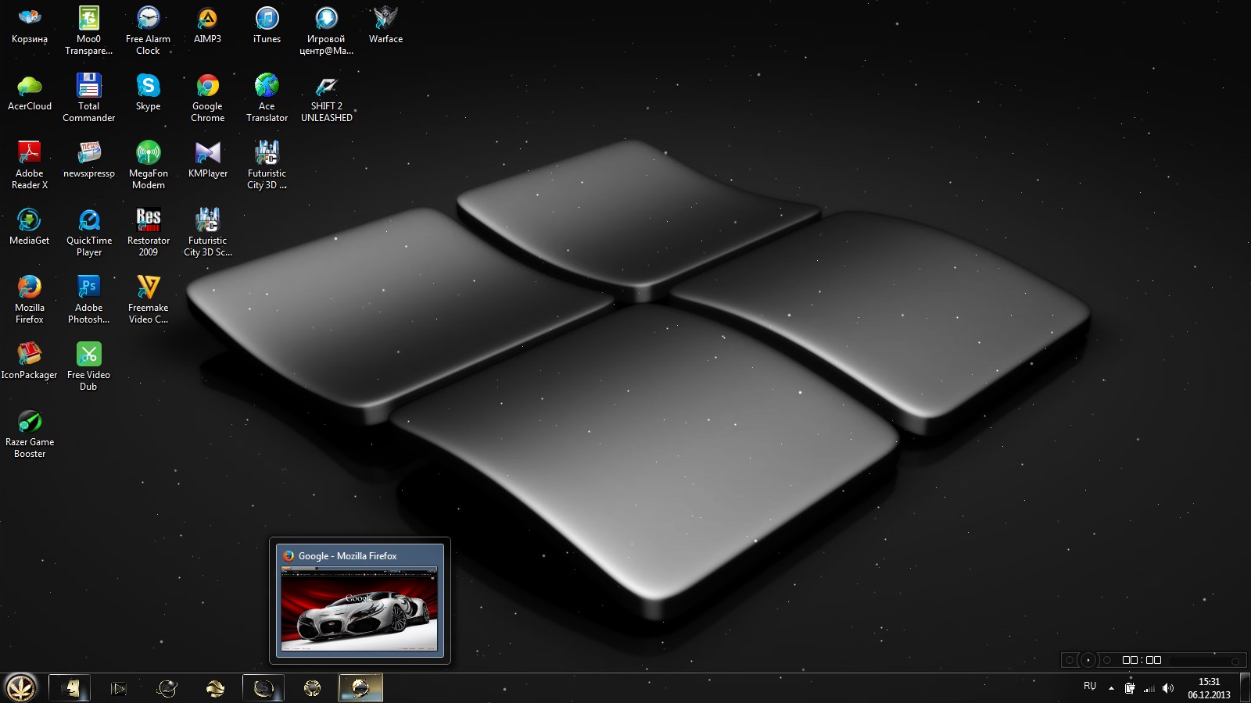Open the power plug battery tray icon

point(1130,688)
